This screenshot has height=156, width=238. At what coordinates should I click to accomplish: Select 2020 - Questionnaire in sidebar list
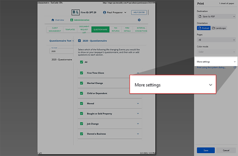coord(62,59)
